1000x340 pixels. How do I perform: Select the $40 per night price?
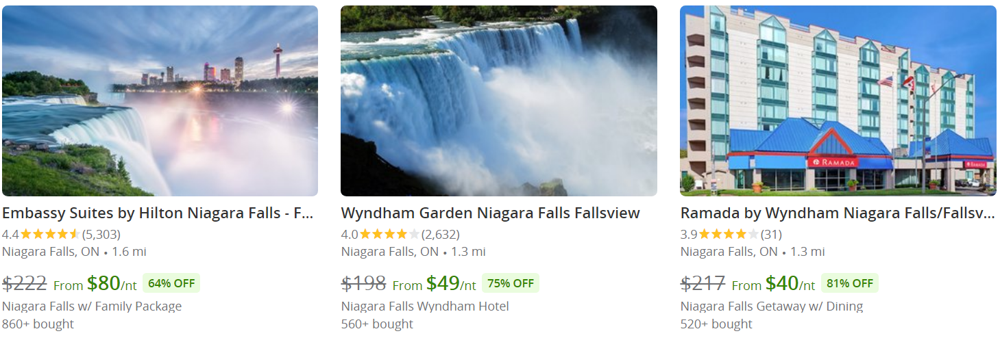tap(790, 283)
